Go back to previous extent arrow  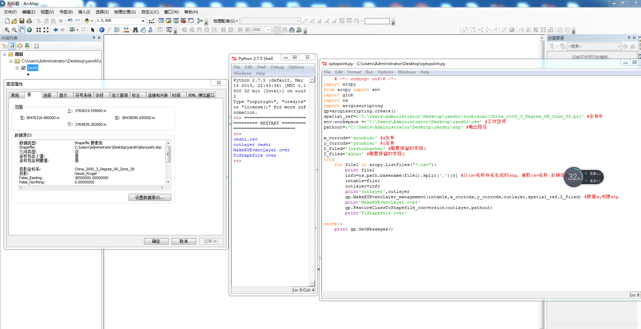(55, 30)
